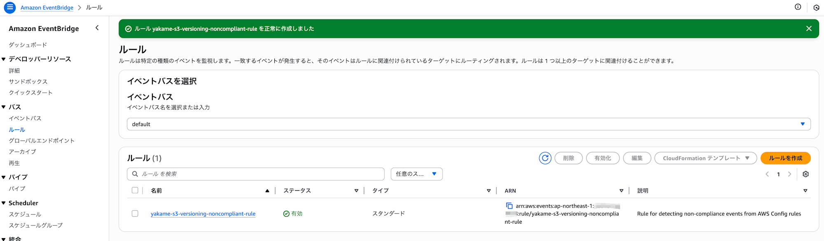Focus the ルールを検索 search field
824x241 pixels.
(255, 174)
